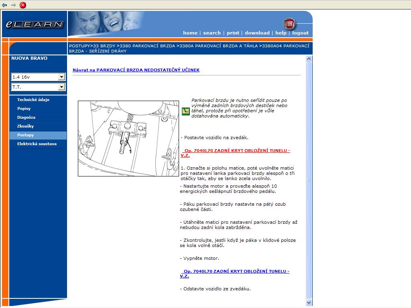Click the download link in header
411x308 pixels.
(x=257, y=33)
